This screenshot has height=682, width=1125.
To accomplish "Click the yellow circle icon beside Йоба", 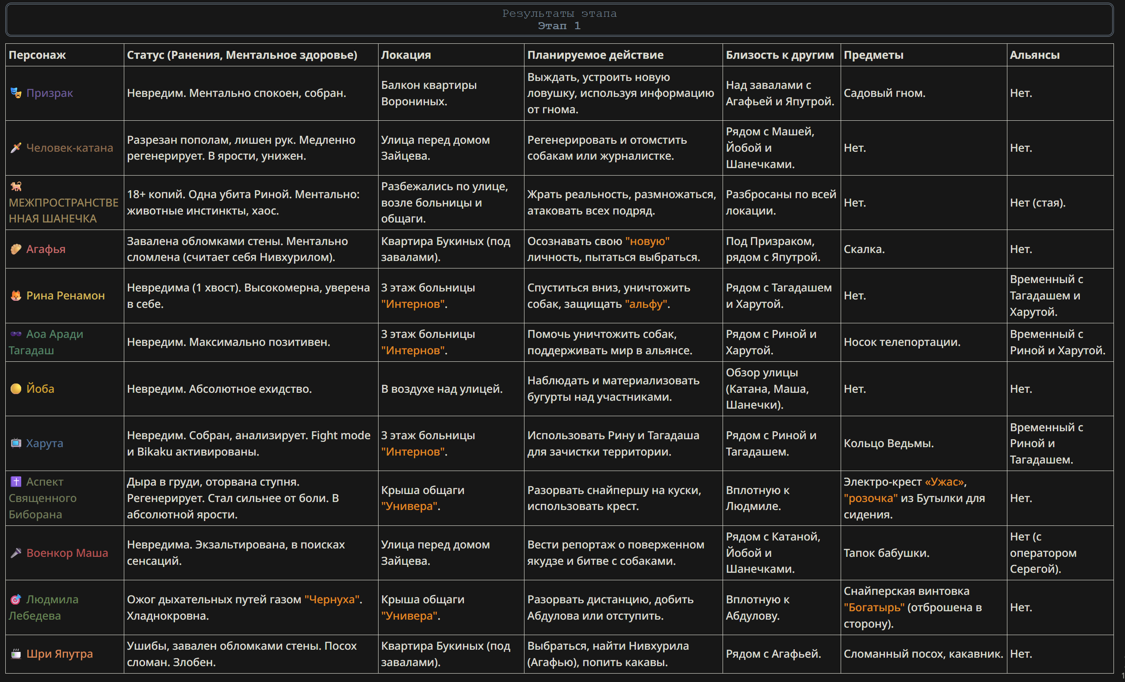I will (16, 389).
